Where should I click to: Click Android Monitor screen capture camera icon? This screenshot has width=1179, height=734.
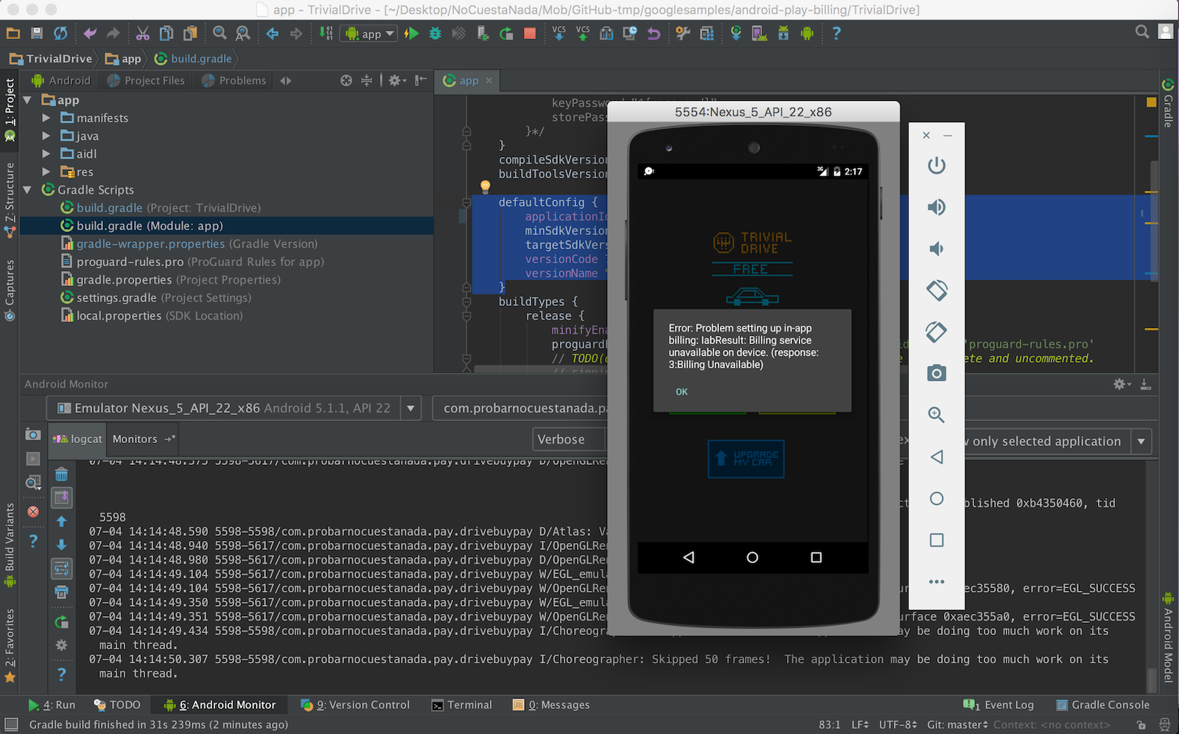33,434
